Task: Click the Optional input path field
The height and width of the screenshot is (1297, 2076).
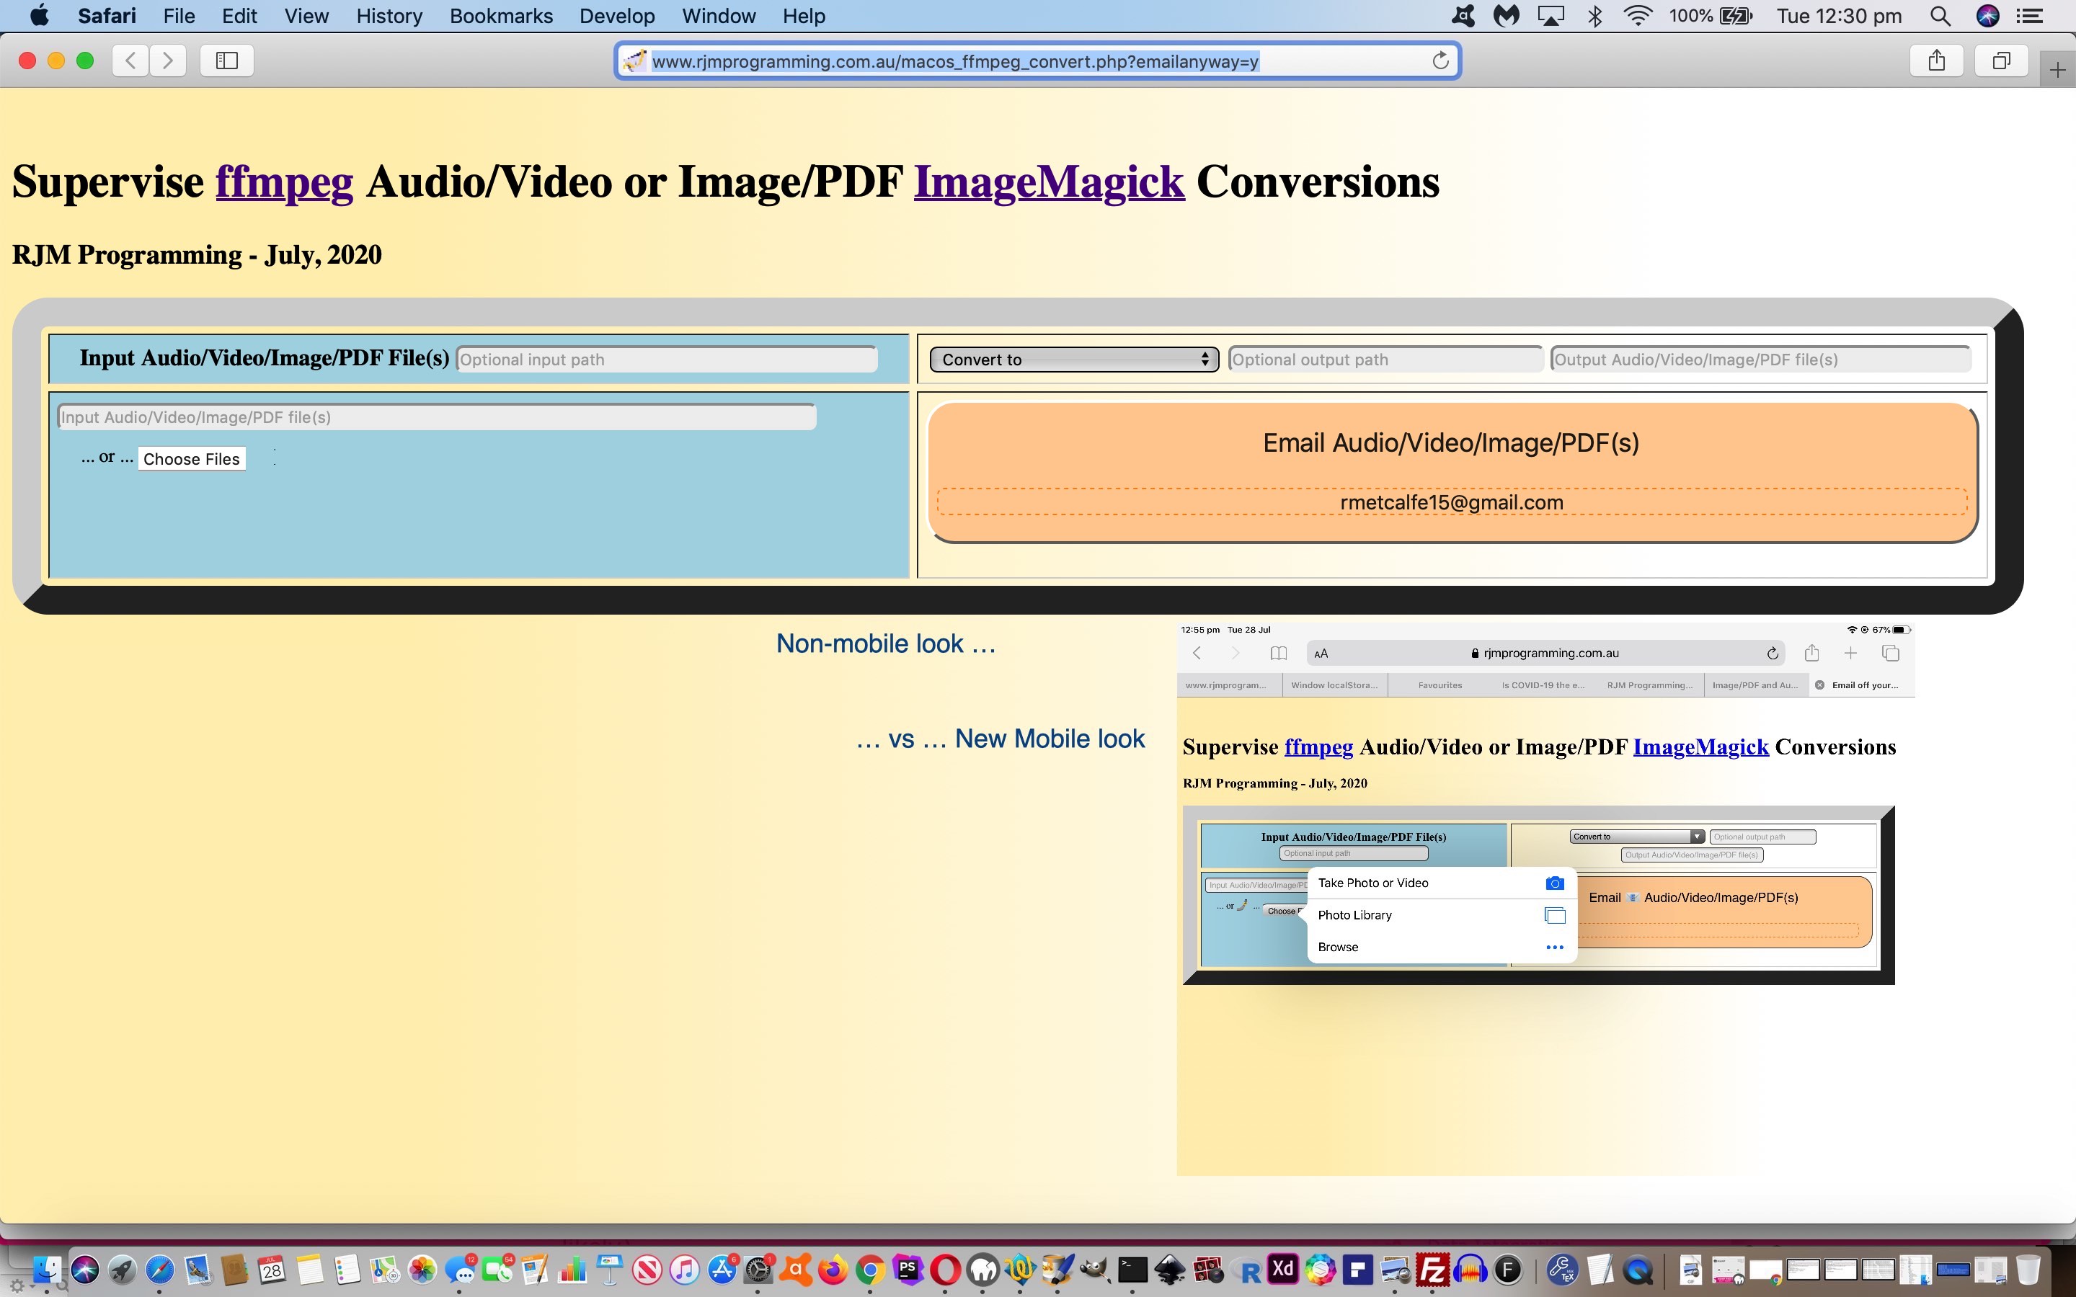Action: pos(665,359)
